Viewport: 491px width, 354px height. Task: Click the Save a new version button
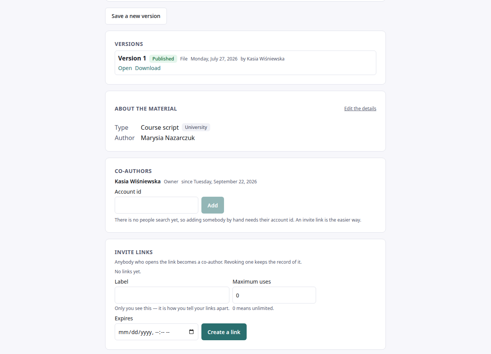tap(136, 16)
